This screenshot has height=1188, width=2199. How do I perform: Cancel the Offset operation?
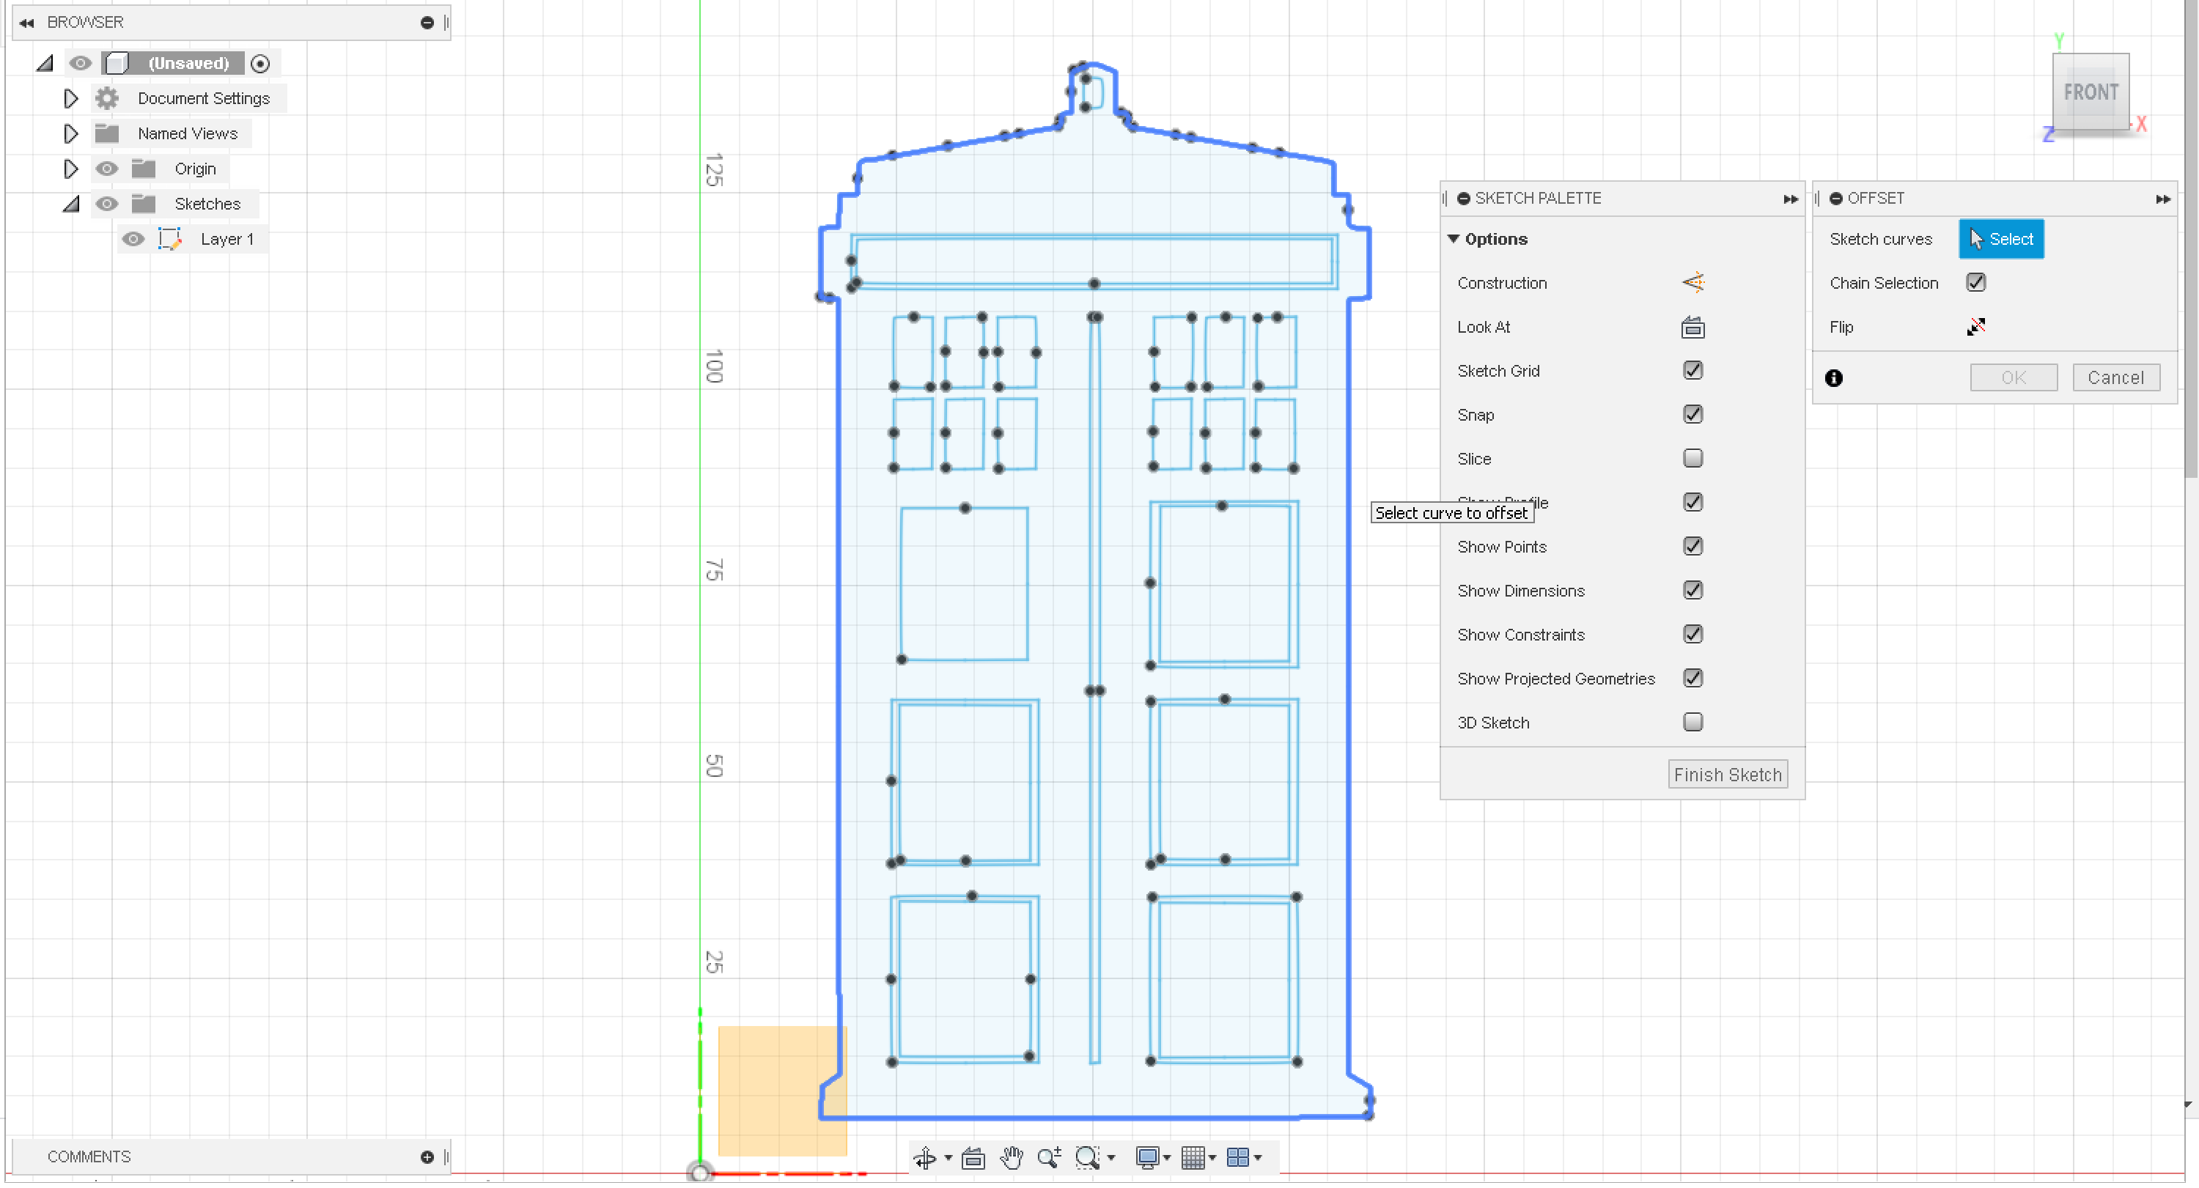coord(2116,377)
